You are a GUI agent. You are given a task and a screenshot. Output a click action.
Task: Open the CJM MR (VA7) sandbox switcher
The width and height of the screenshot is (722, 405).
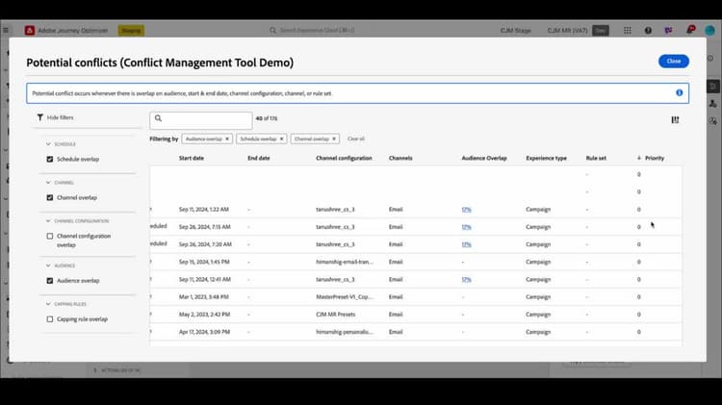click(x=567, y=31)
